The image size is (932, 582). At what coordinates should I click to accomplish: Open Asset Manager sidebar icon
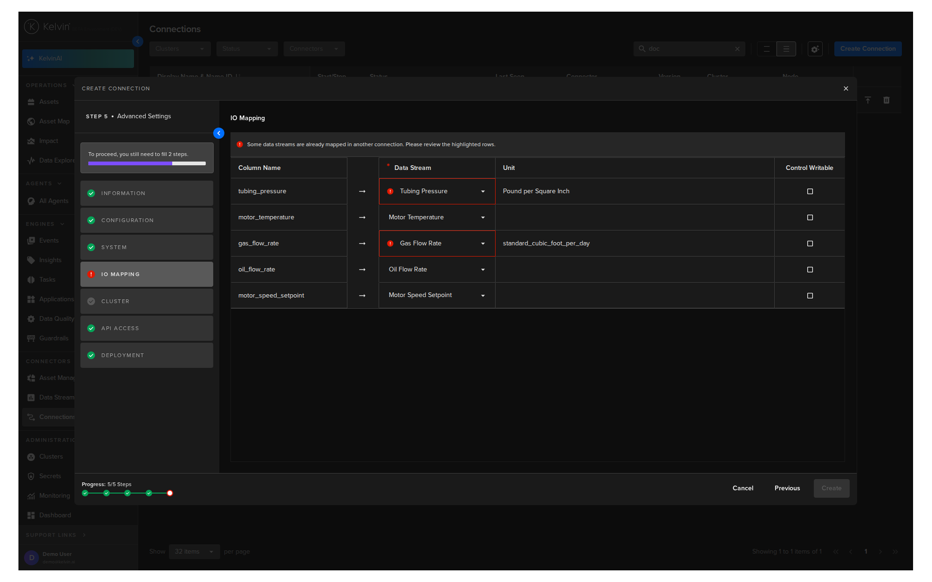(x=31, y=378)
